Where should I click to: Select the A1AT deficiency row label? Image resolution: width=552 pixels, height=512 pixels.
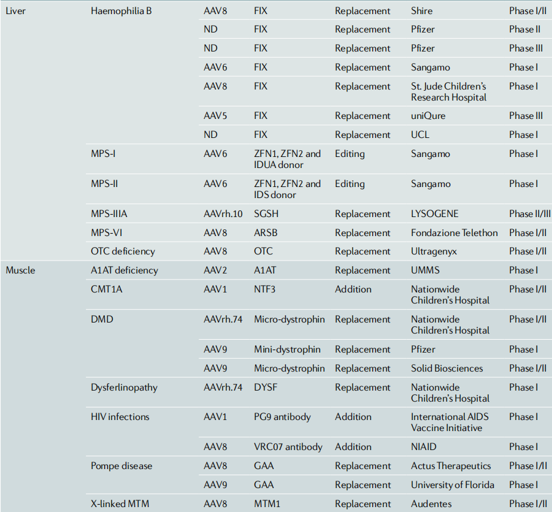point(124,270)
